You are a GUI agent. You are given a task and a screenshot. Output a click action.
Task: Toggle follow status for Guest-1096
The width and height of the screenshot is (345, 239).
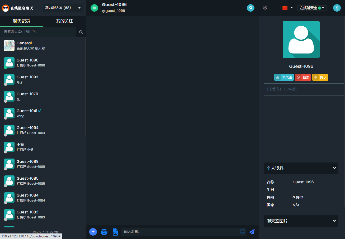click(284, 77)
